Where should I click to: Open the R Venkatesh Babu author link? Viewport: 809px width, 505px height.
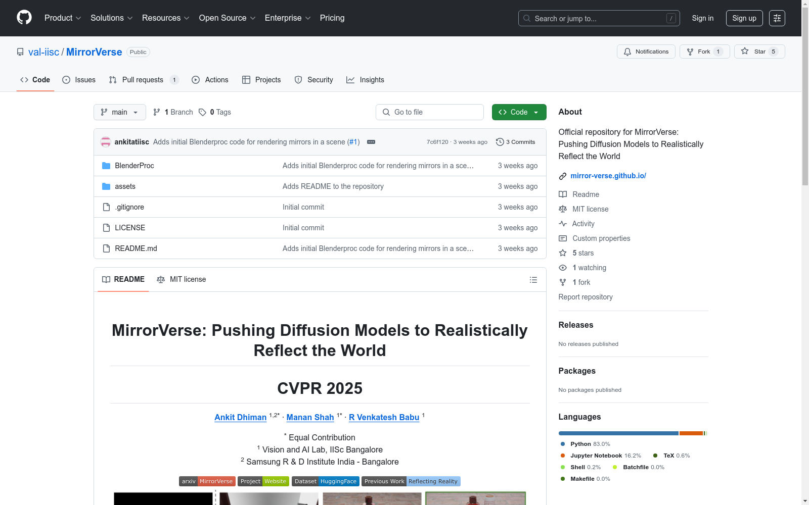coord(384,417)
